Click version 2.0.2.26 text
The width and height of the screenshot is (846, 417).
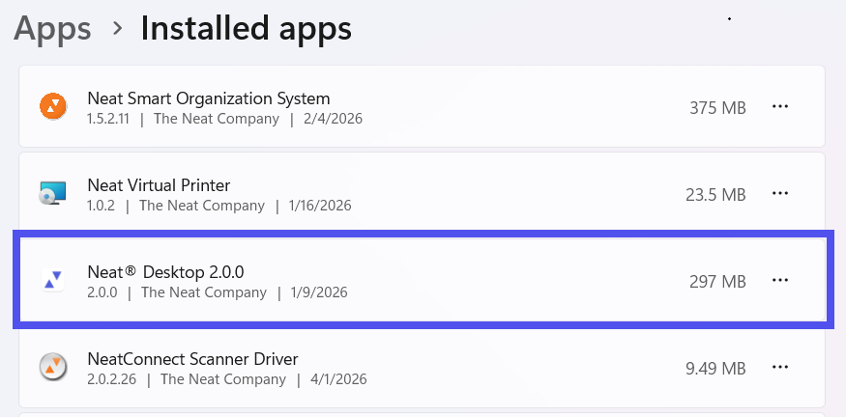112,379
